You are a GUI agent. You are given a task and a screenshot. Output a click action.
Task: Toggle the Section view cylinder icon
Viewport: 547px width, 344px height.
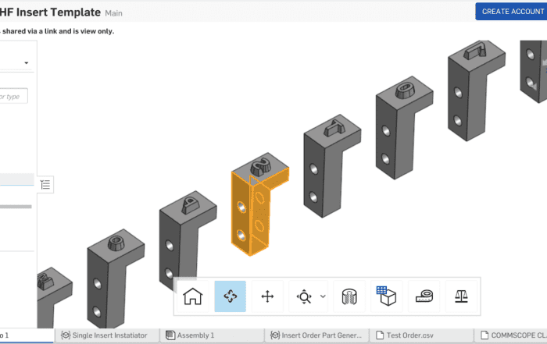pyautogui.click(x=349, y=296)
